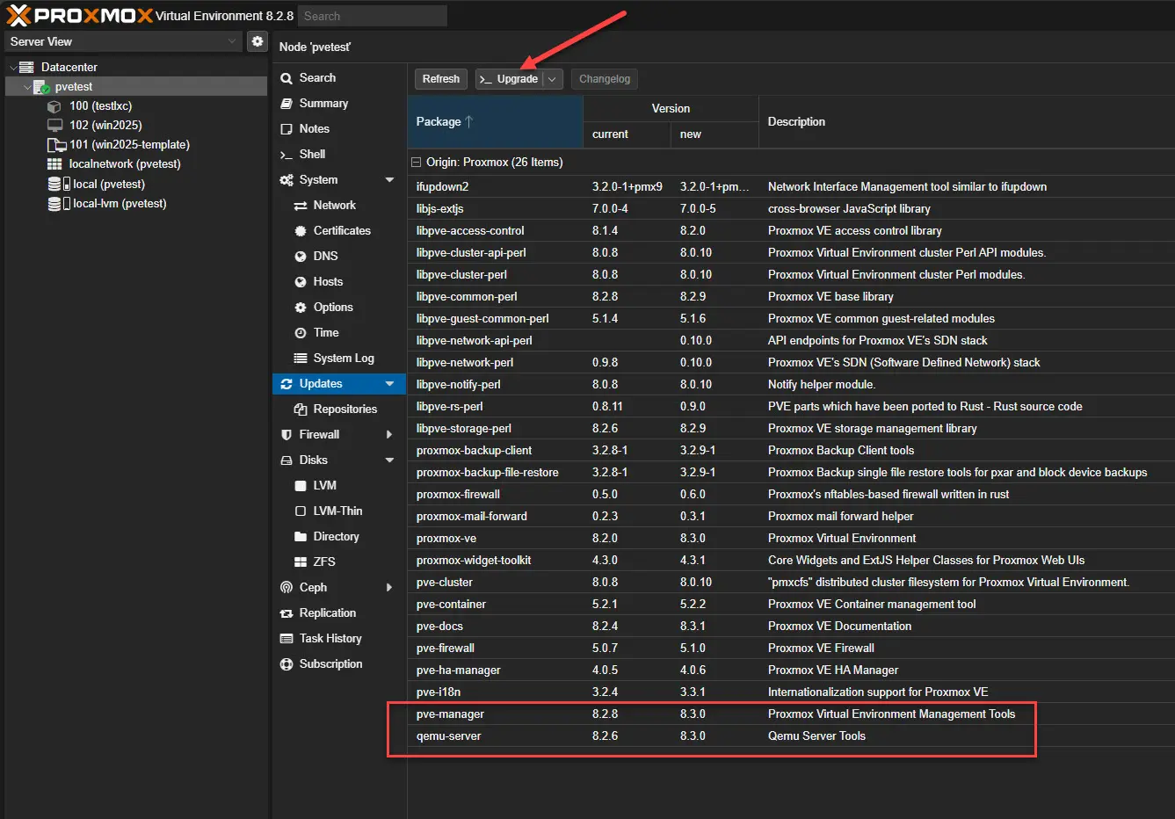Open the Repositories menu item
Viewport: 1175px width, 819px height.
coord(345,409)
